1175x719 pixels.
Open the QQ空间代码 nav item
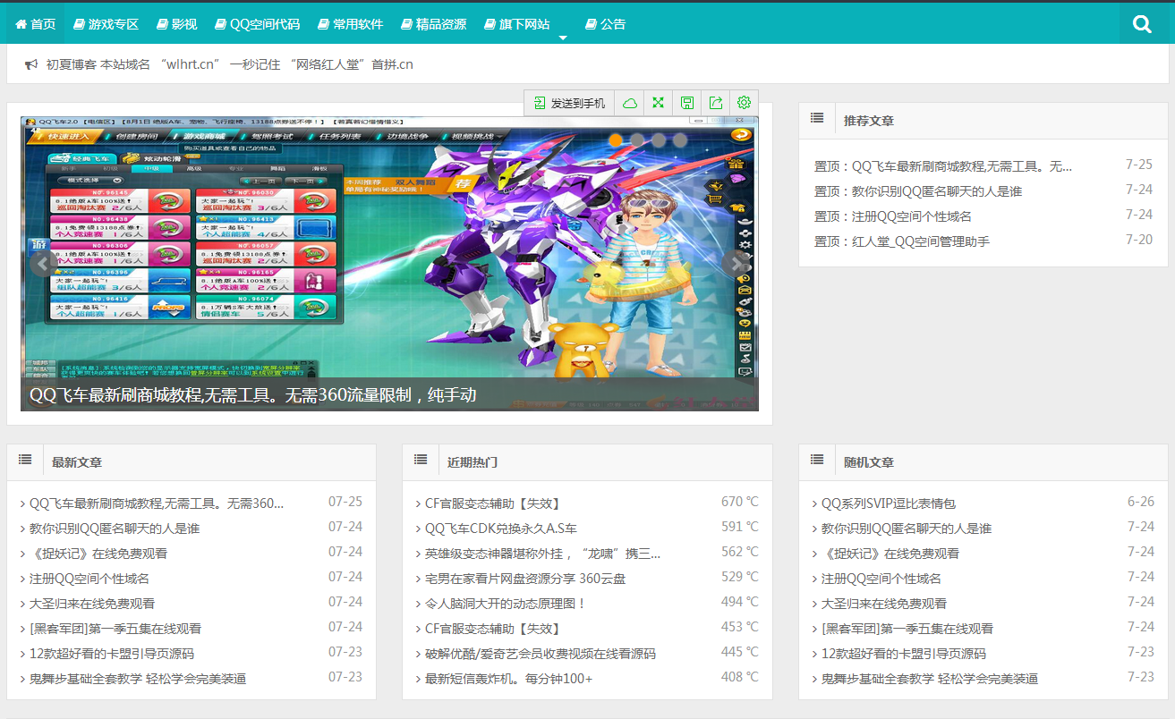point(258,24)
